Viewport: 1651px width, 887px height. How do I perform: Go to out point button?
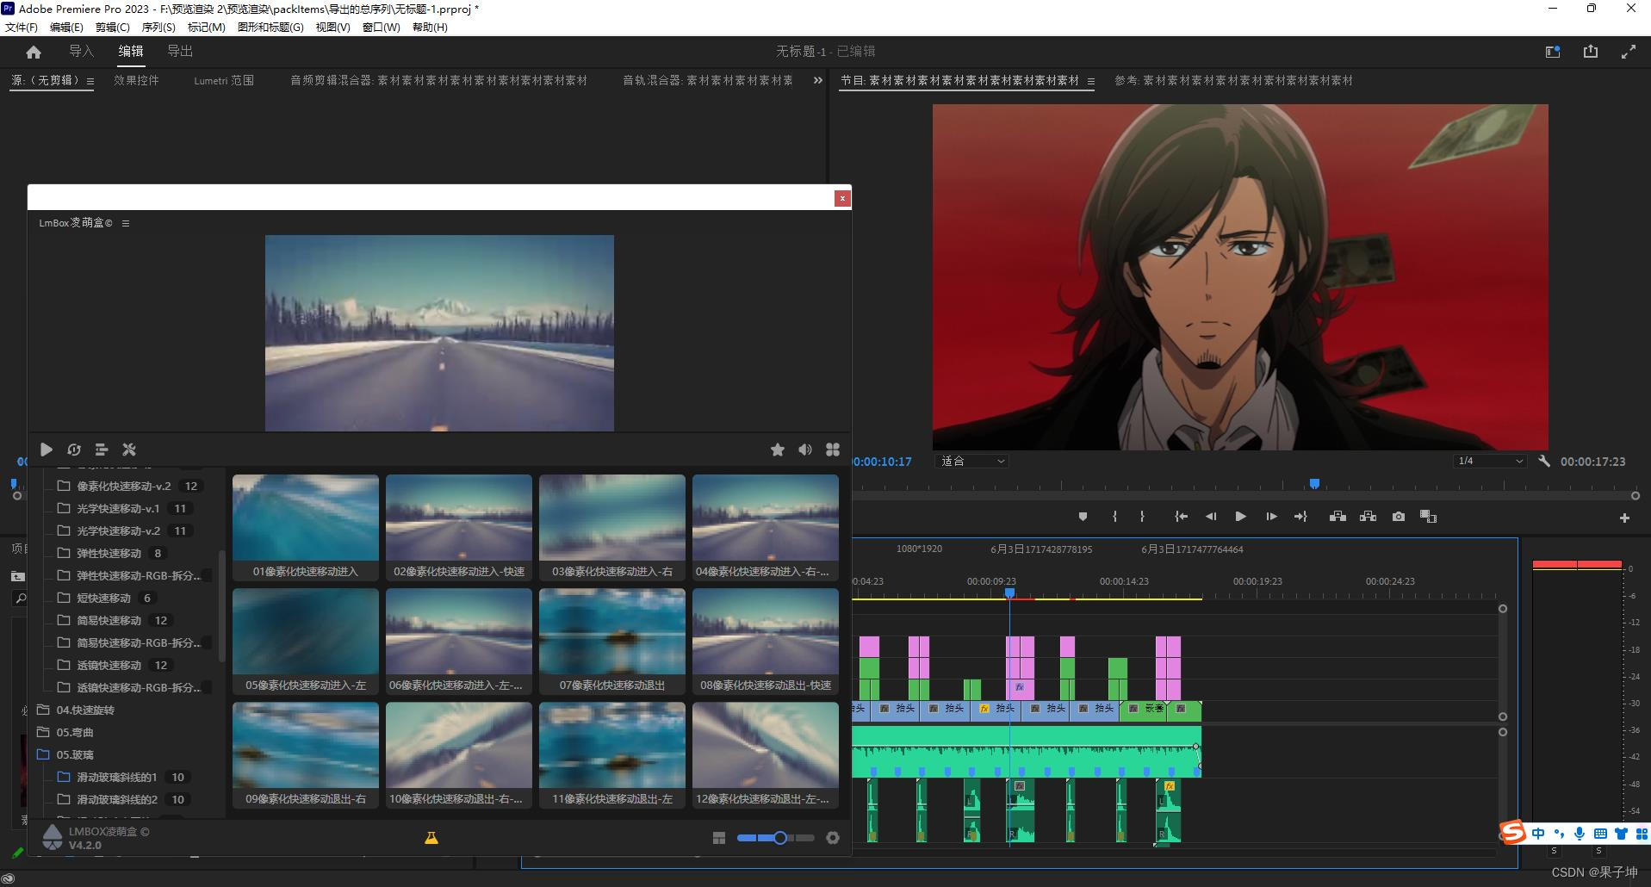(x=1300, y=517)
